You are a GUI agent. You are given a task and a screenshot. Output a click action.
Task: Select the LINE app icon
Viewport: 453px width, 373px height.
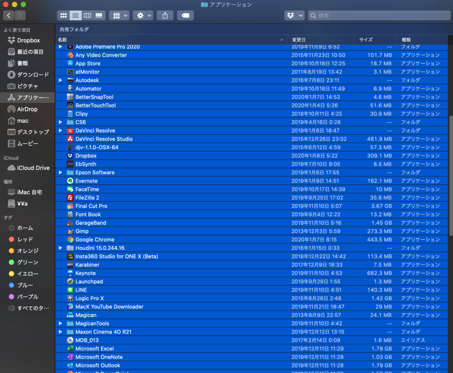coord(70,290)
